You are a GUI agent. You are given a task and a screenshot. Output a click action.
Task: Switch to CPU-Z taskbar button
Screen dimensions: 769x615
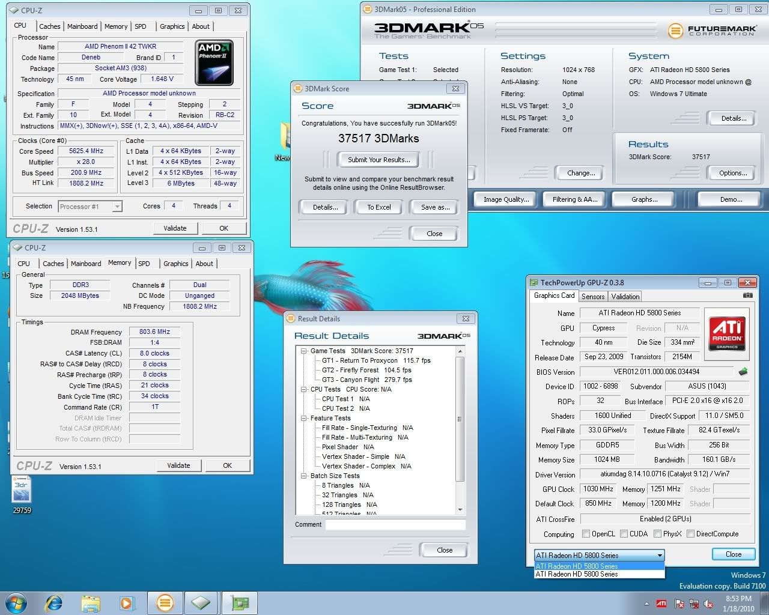coord(201,602)
